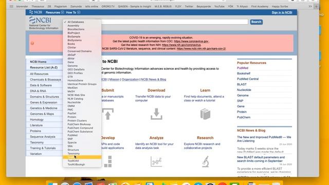This screenshot has width=329, height=185.
Task: Click the small NCBI logo in blue header bar
Action: tap(35, 12)
